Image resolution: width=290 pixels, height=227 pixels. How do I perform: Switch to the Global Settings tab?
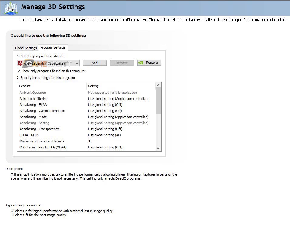coord(26,48)
